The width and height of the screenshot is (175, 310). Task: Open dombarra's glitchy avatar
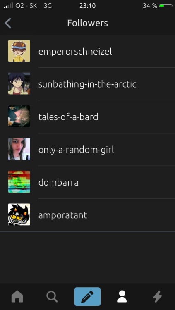pos(19,182)
